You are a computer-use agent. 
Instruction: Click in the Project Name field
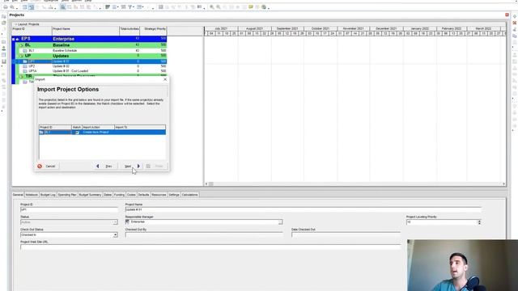coord(304,209)
